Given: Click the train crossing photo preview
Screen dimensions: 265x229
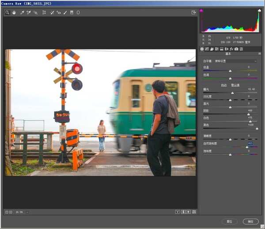Looking at the screenshot, I should click(100, 113).
